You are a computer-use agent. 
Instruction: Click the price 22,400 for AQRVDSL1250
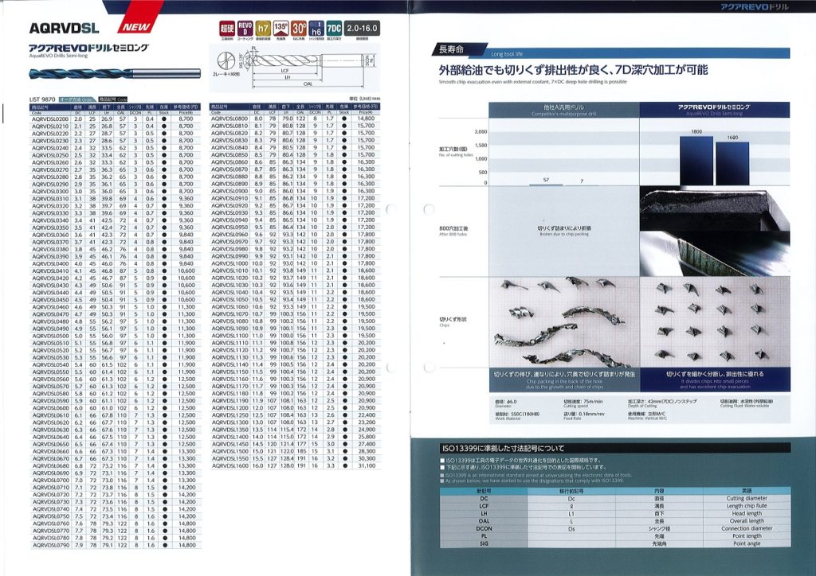(x=367, y=415)
